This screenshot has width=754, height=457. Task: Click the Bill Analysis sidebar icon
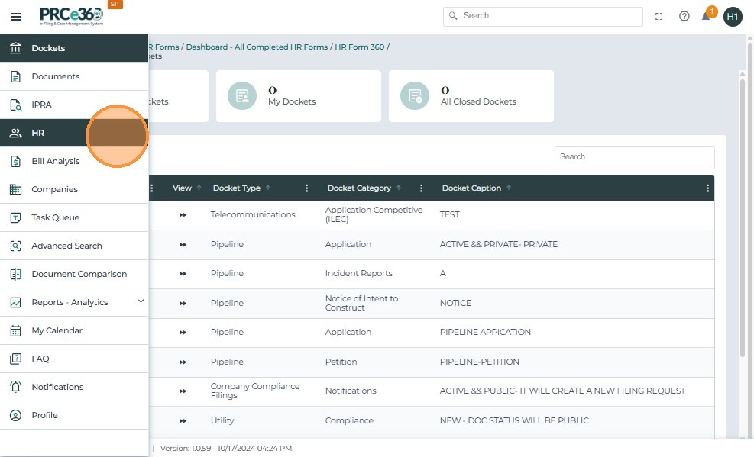point(15,161)
